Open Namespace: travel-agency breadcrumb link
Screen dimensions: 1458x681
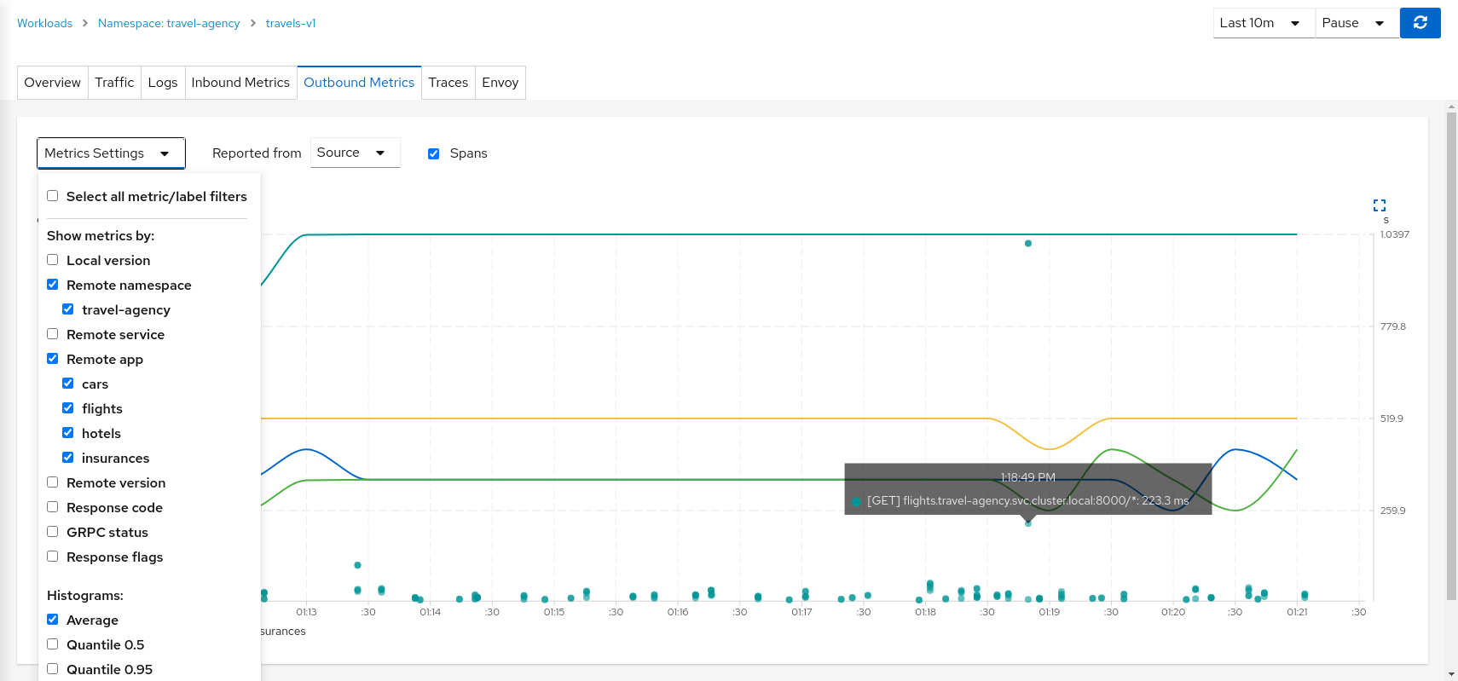[x=169, y=23]
